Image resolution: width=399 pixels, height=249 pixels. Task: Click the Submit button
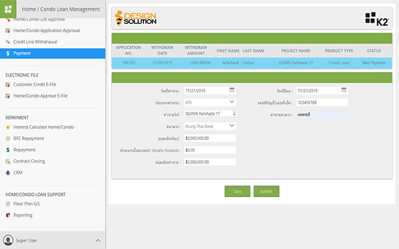[267, 191]
